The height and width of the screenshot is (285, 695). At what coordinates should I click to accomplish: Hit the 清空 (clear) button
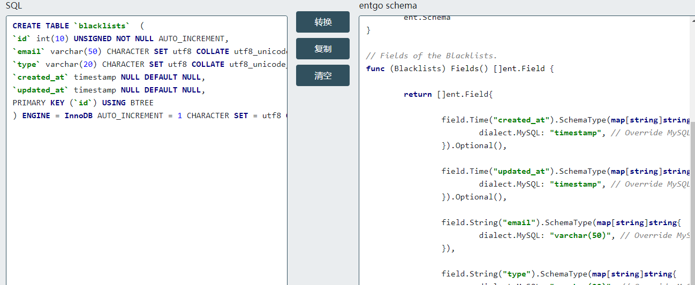click(x=323, y=75)
